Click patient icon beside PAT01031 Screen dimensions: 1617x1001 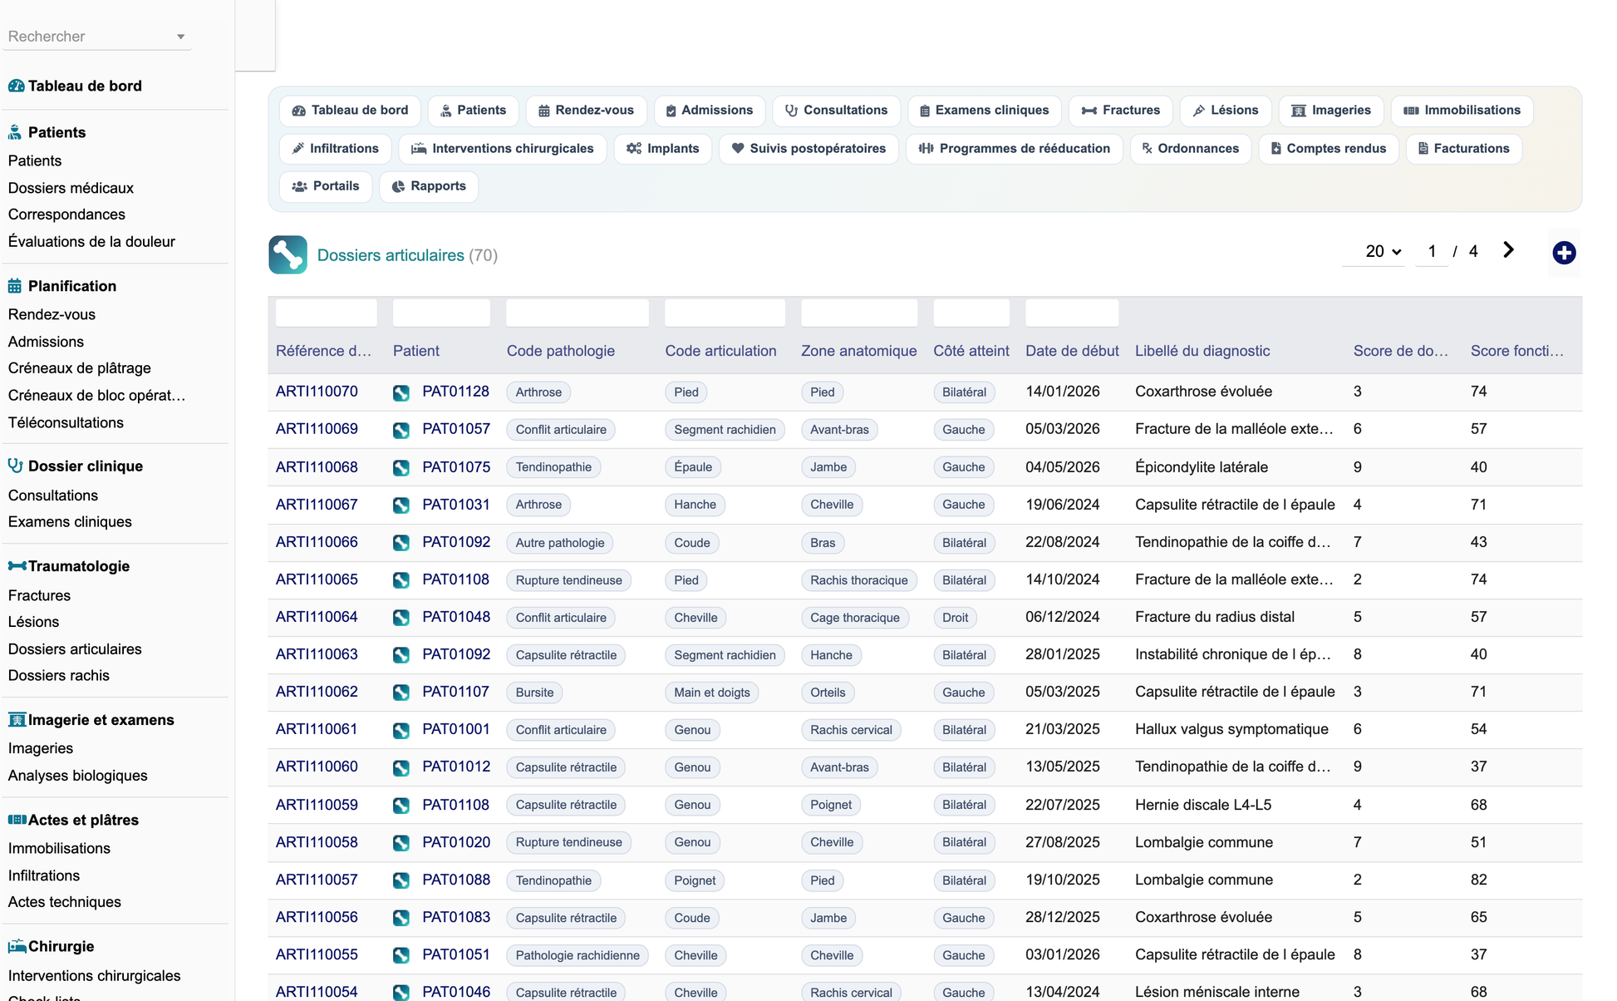coord(401,505)
